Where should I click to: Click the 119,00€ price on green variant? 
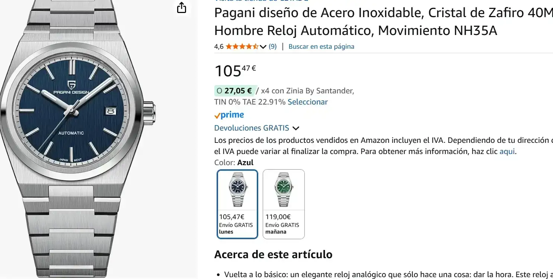point(278,217)
